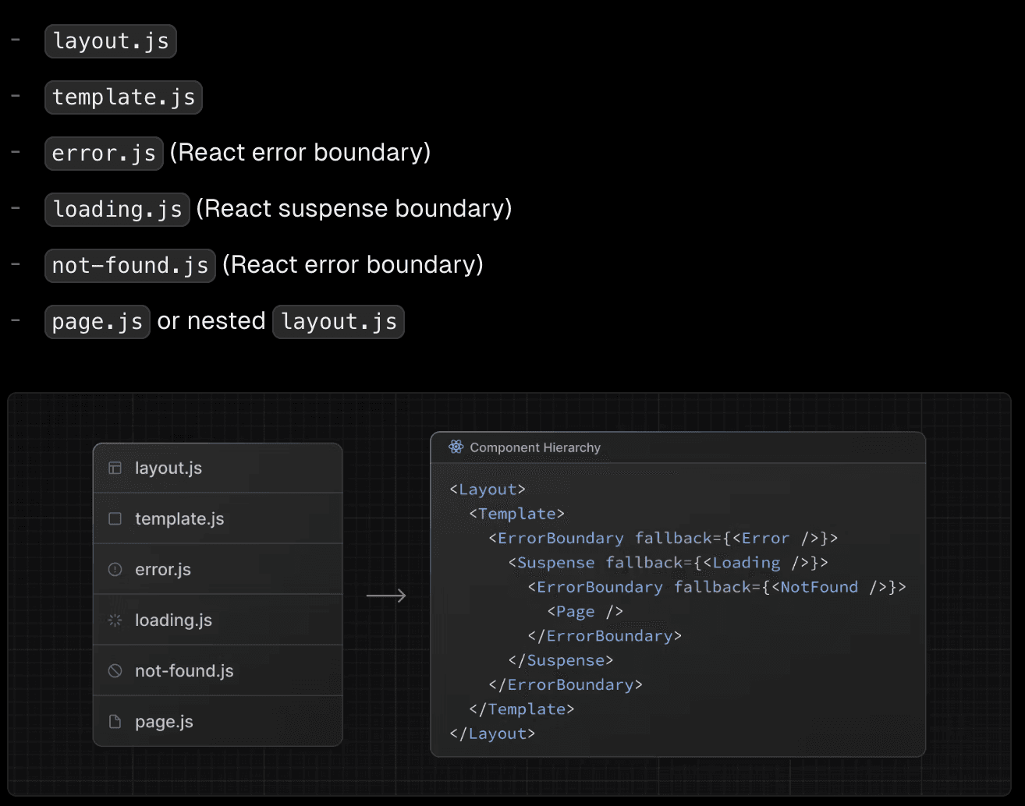Click the opening <Template> tag in the code

tap(516, 514)
